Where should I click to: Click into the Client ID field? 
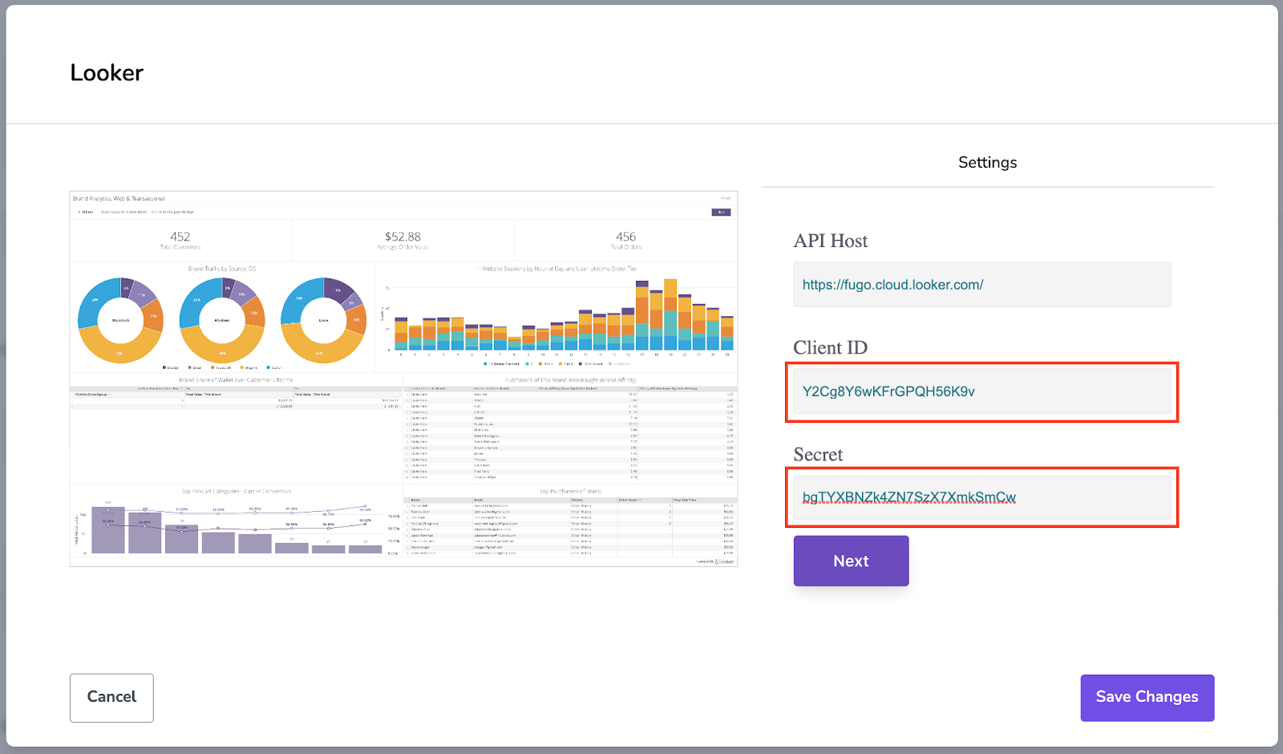pyautogui.click(x=981, y=391)
